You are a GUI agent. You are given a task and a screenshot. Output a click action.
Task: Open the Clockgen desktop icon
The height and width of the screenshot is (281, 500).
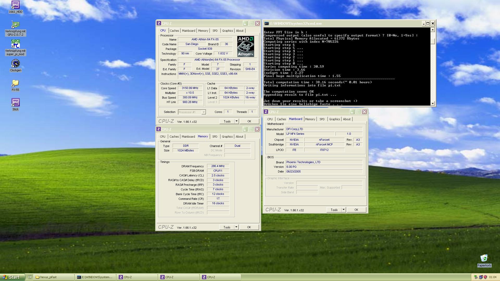tap(15, 63)
